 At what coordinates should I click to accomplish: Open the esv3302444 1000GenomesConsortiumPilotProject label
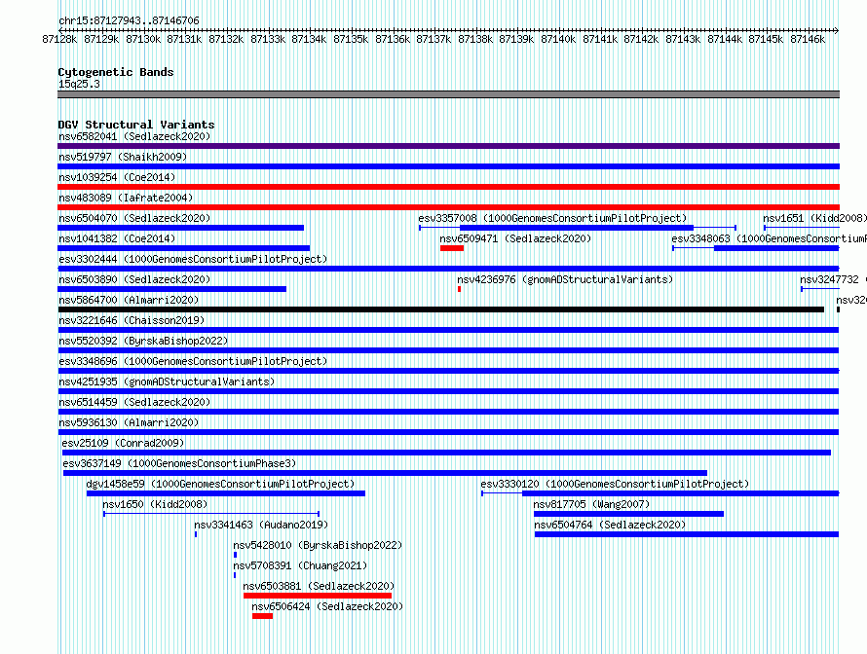coord(193,259)
